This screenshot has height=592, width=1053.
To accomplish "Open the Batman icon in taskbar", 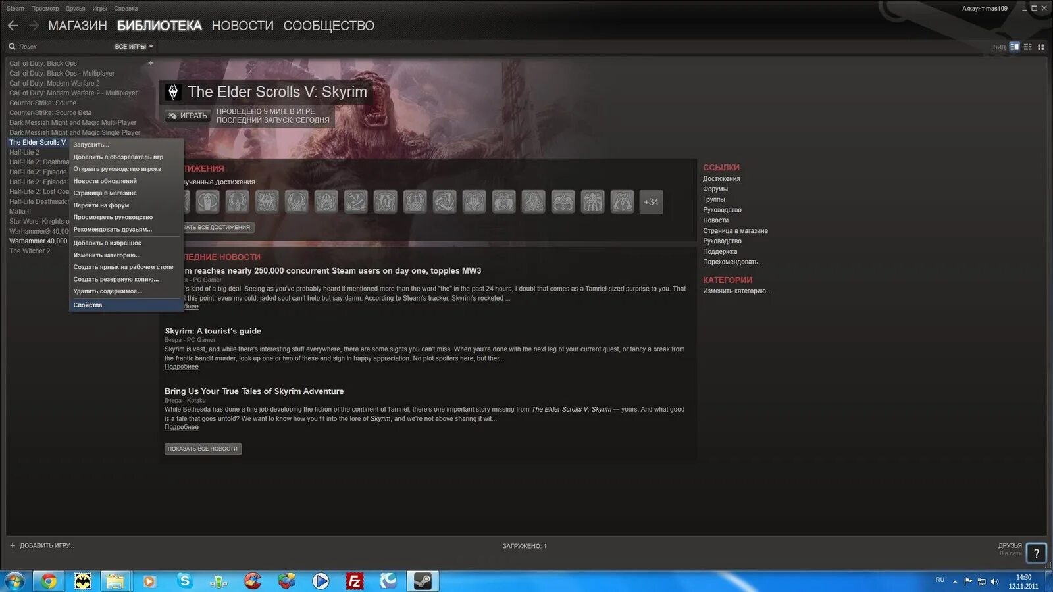I will click(x=82, y=581).
